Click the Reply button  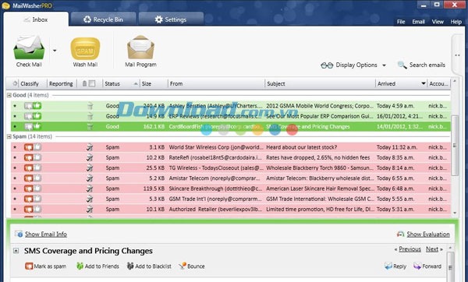(x=395, y=266)
